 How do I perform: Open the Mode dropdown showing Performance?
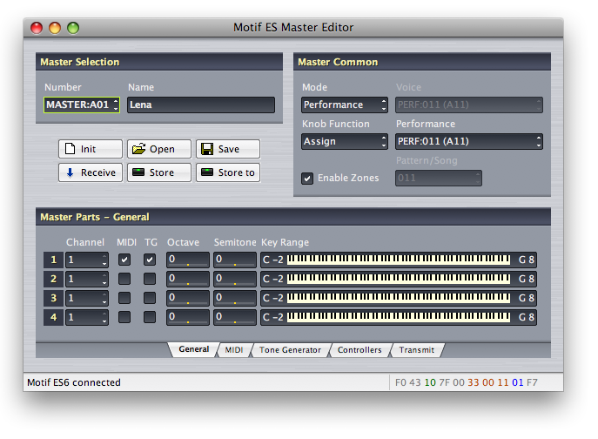[345, 105]
